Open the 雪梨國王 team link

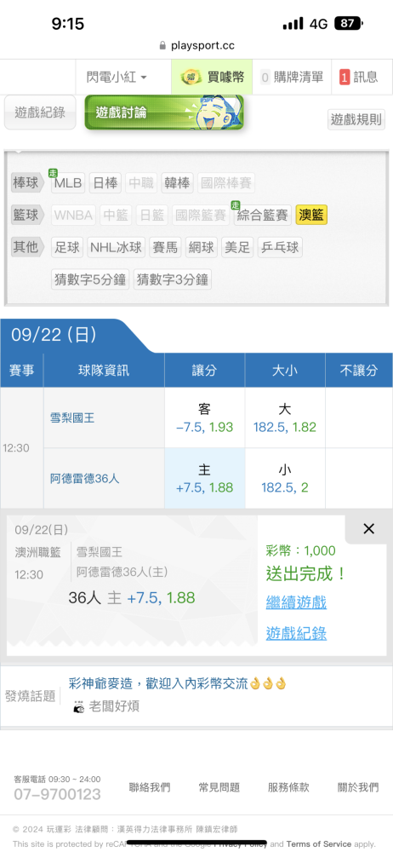coord(69,418)
